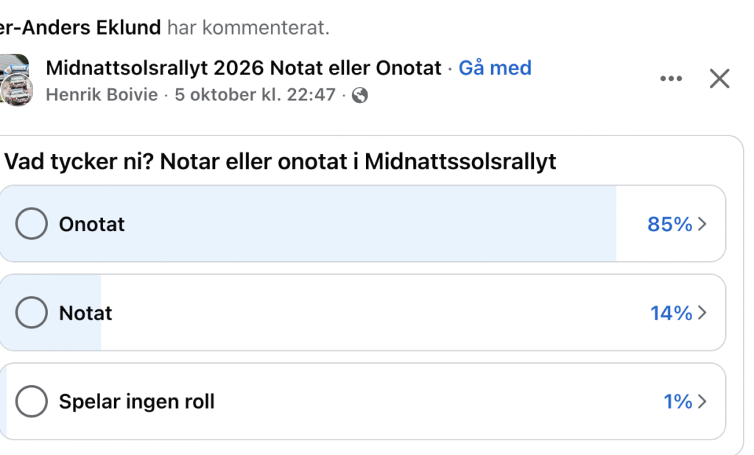This screenshot has width=754, height=455.
Task: Click the Onotat result progress bar
Action: pos(368,224)
